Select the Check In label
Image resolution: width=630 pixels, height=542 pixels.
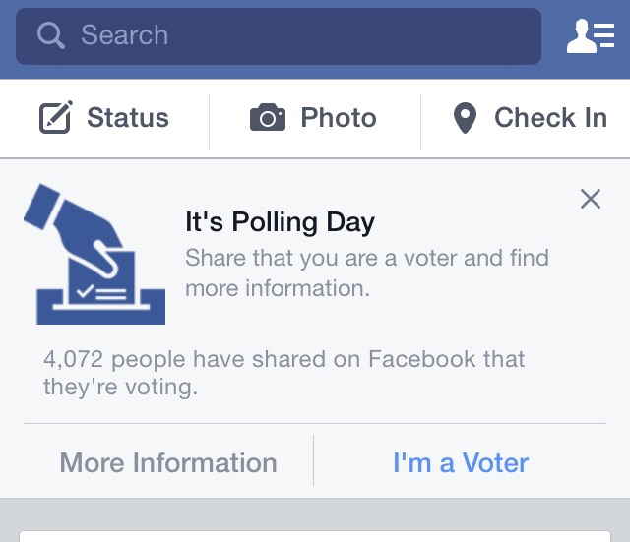[x=550, y=118]
